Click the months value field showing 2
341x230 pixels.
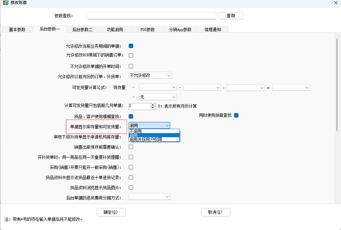click(x=139, y=106)
